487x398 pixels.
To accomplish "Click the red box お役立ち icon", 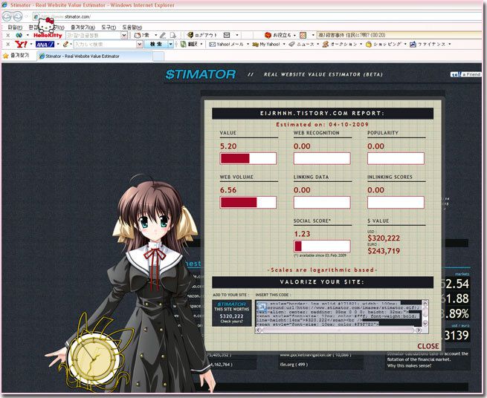I will click(x=268, y=35).
